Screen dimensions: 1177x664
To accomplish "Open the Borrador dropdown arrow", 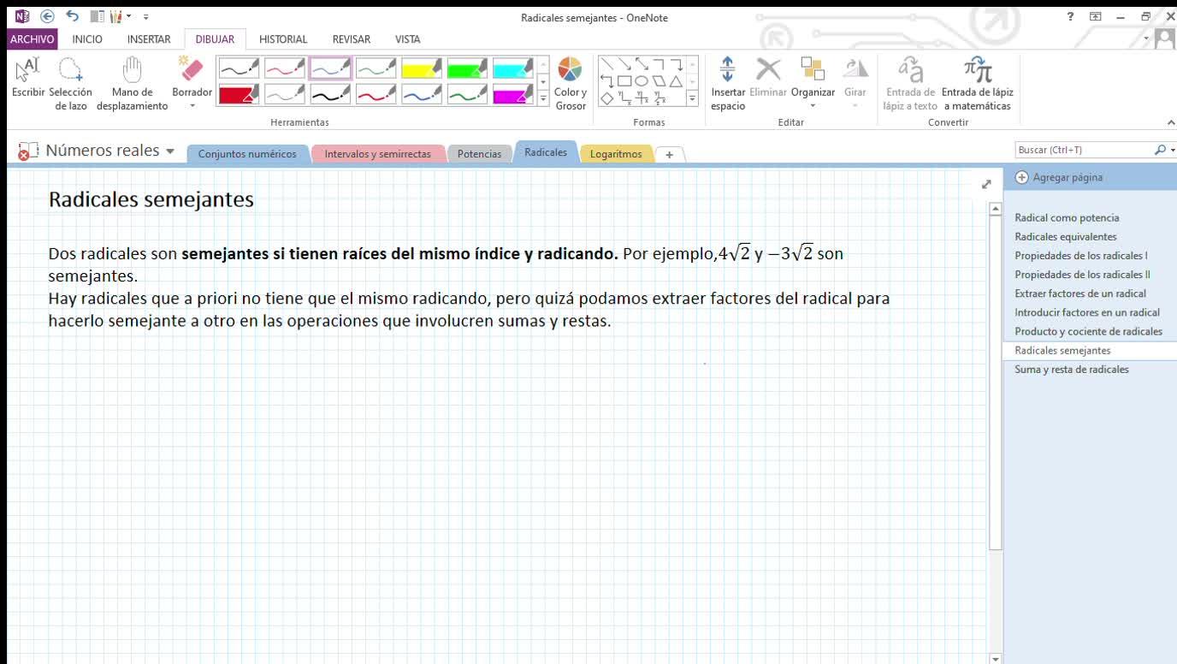I will pyautogui.click(x=192, y=106).
